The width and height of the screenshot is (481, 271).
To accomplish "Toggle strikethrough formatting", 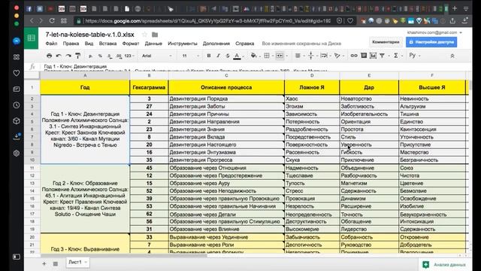I will point(228,56).
